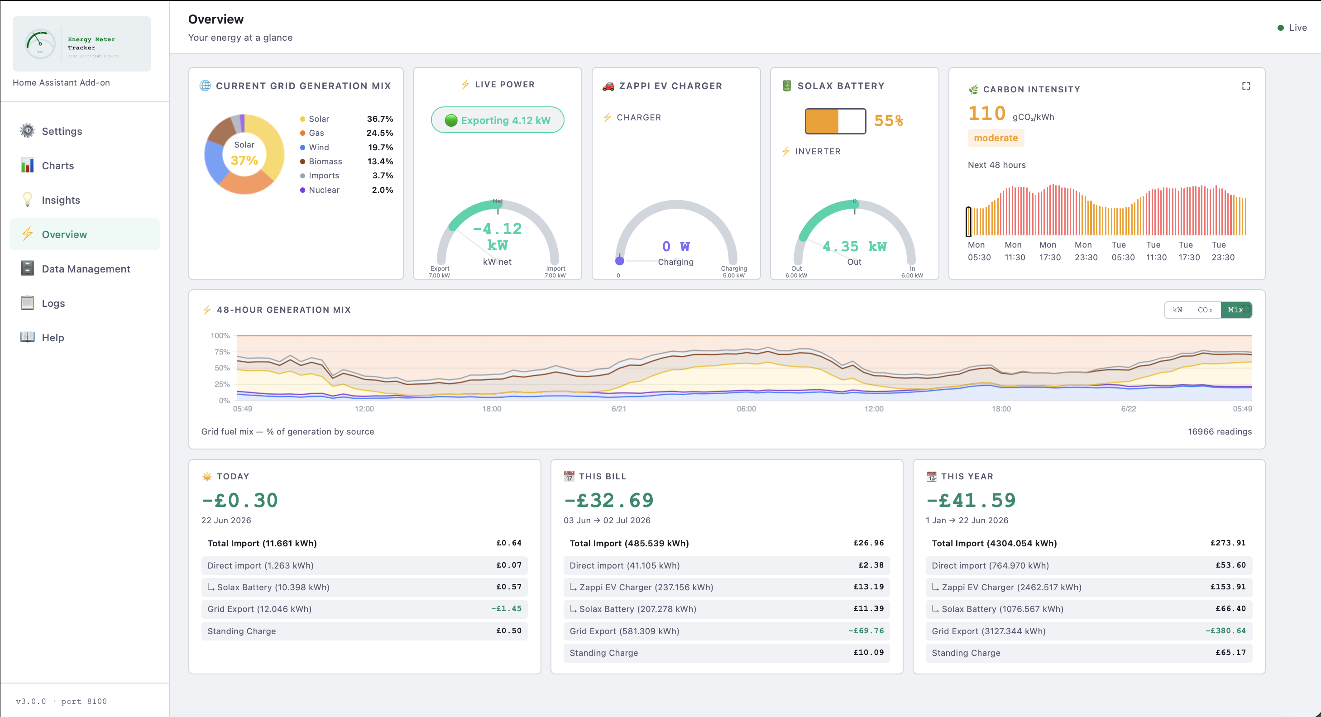Click the Solax battery level bar
The width and height of the screenshot is (1321, 717).
835,121
